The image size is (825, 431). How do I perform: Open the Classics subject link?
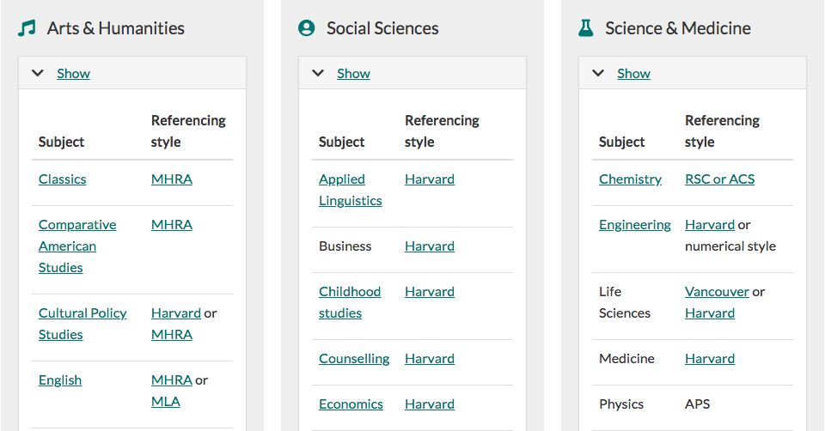coord(62,179)
